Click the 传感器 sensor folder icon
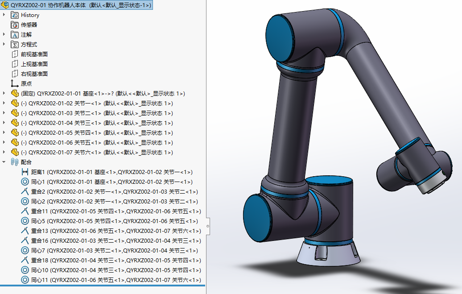The width and height of the screenshot is (462, 294). click(15, 25)
